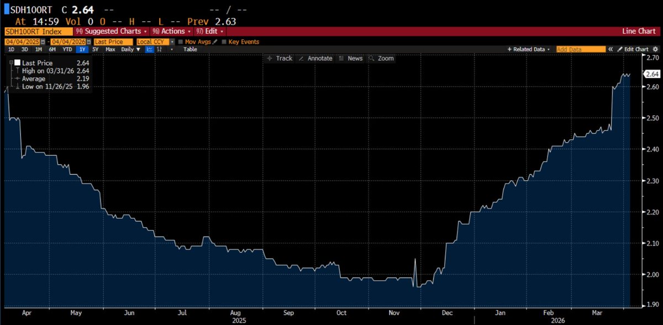
Task: Activate the Track crosshair tool
Action: (280, 58)
